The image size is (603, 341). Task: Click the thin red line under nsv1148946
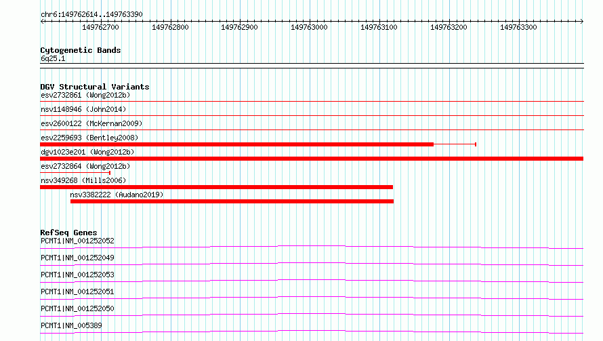(312, 115)
